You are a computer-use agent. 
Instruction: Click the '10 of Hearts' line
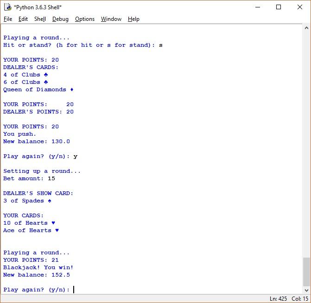click(29, 223)
